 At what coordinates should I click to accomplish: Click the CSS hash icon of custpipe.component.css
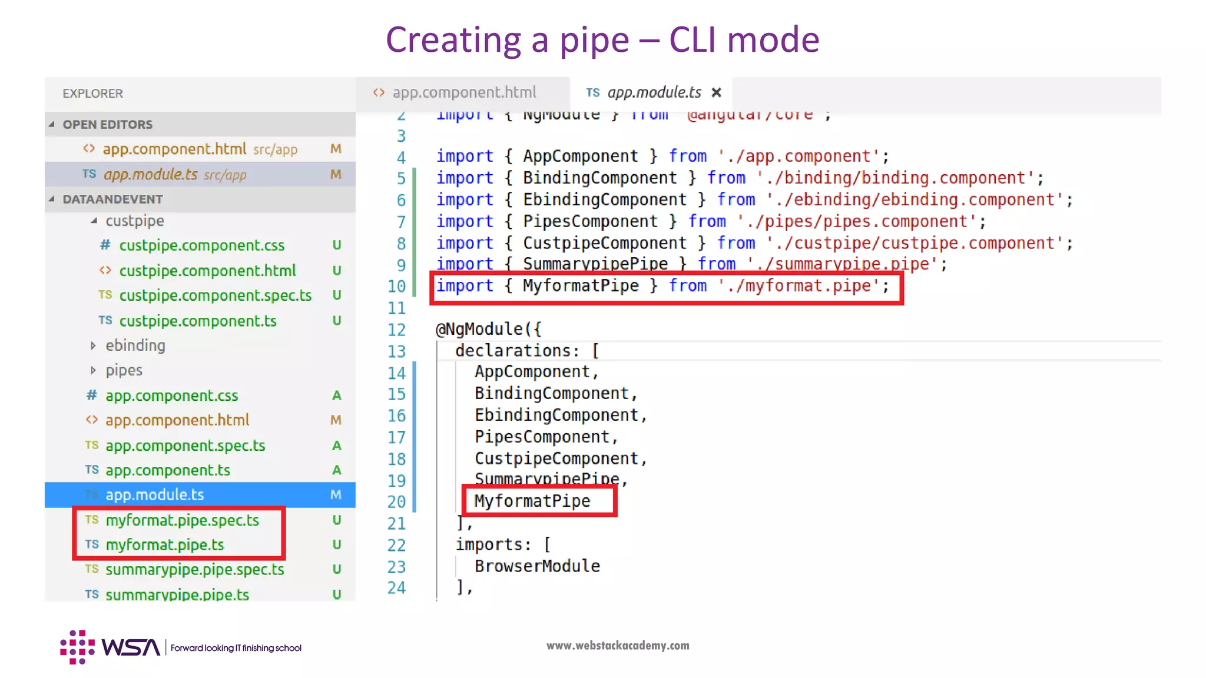point(105,244)
